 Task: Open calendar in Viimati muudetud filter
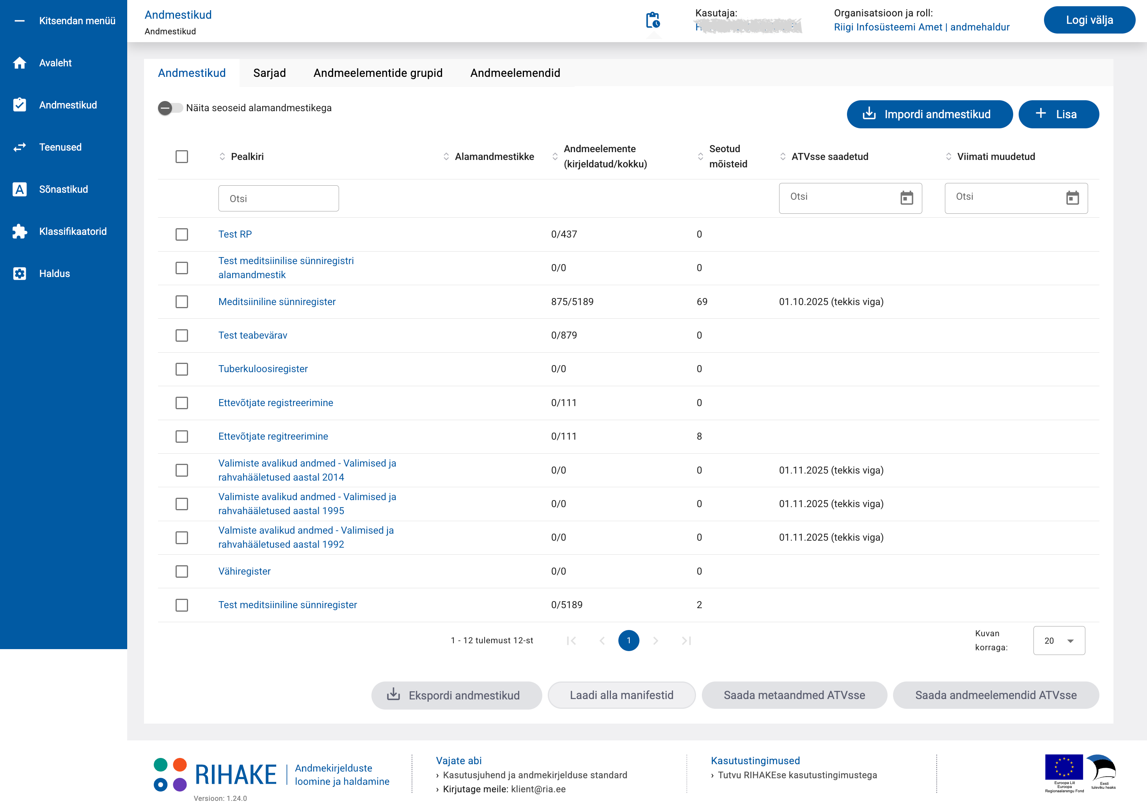(1072, 198)
